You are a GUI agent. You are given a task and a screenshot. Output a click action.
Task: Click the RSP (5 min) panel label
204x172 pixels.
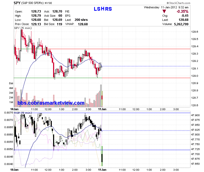[x=23, y=113]
